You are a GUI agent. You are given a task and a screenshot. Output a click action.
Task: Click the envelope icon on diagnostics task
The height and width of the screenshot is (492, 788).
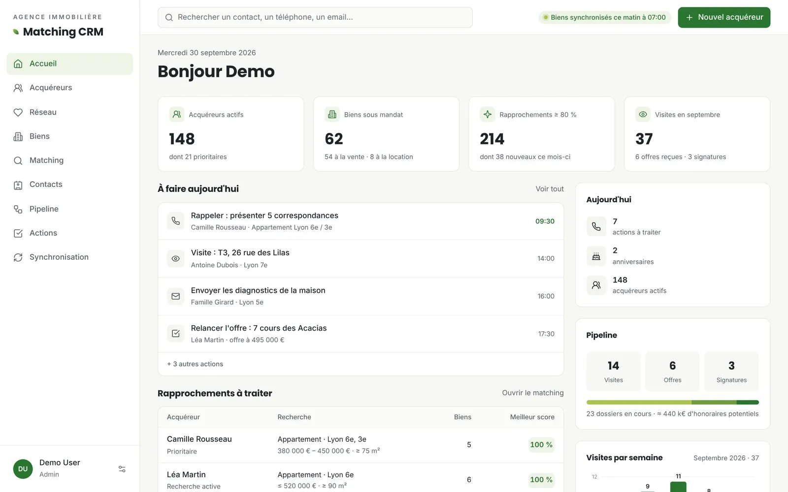click(x=175, y=296)
